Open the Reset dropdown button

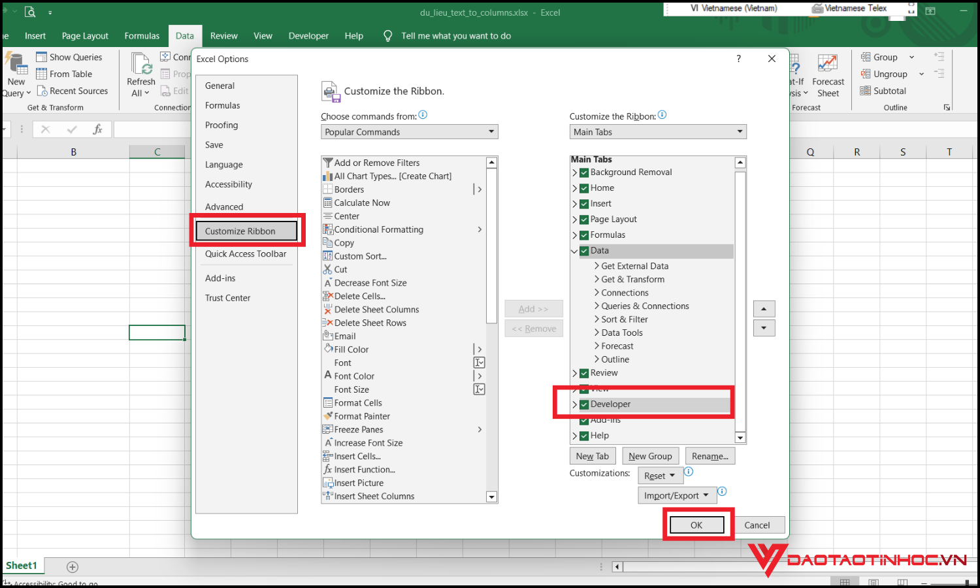point(660,476)
